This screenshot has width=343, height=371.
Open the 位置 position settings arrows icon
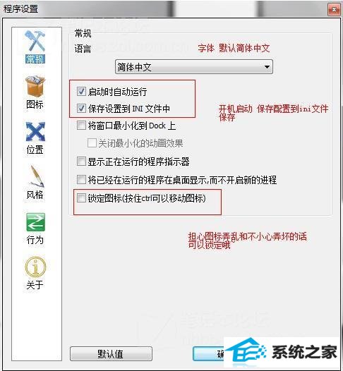pos(35,132)
